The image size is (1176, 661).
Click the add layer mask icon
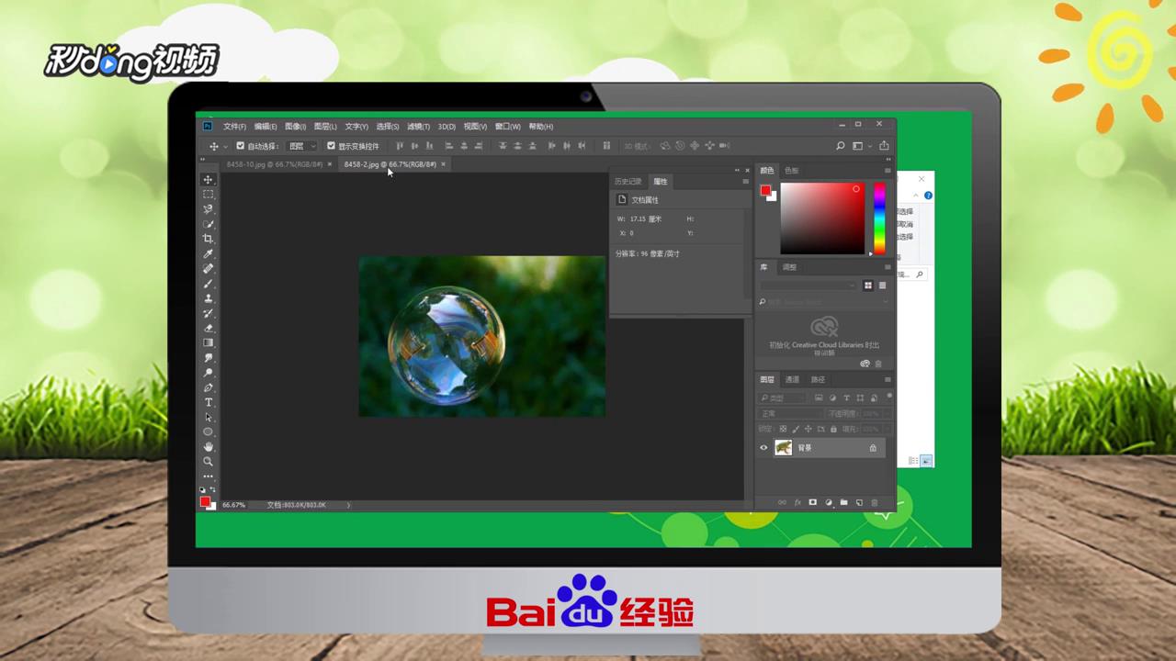(812, 502)
